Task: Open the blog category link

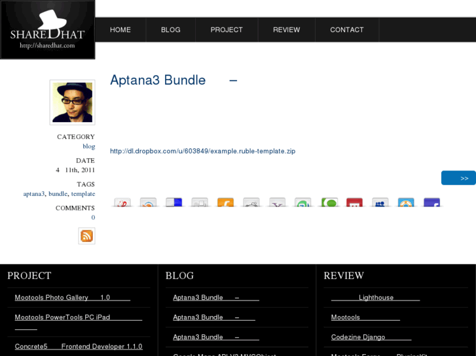Action: tap(89, 146)
